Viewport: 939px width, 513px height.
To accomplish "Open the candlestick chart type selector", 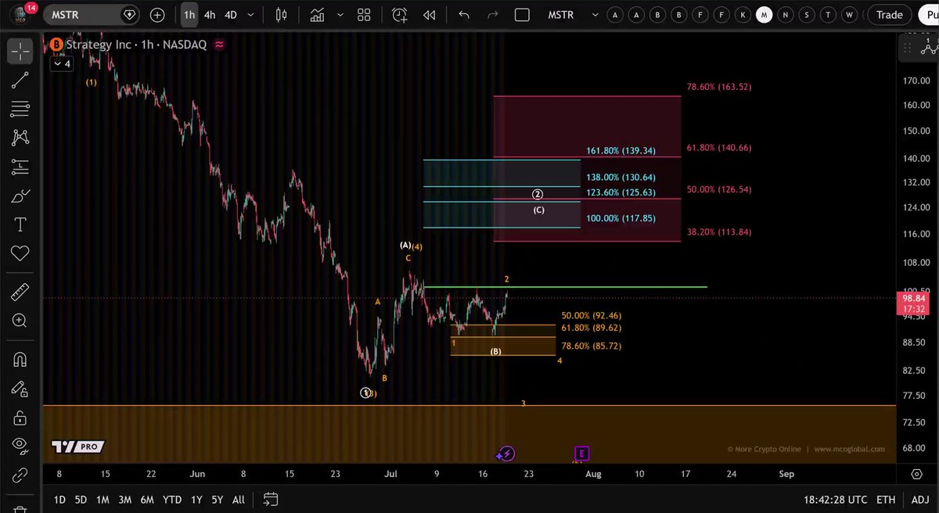I will tap(282, 15).
